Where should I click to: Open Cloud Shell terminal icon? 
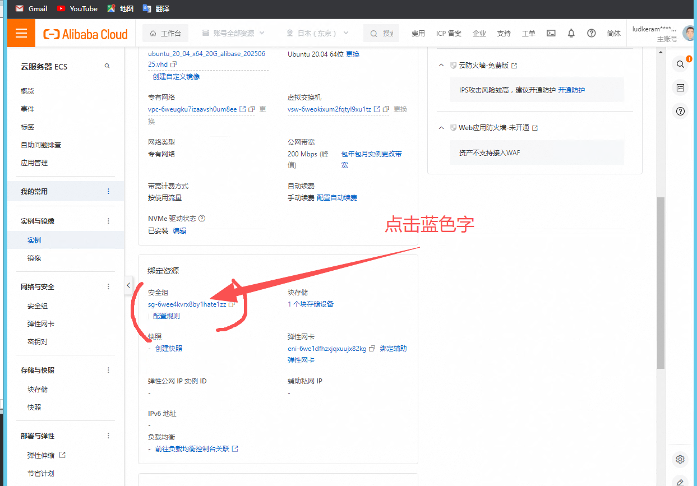[x=551, y=33]
